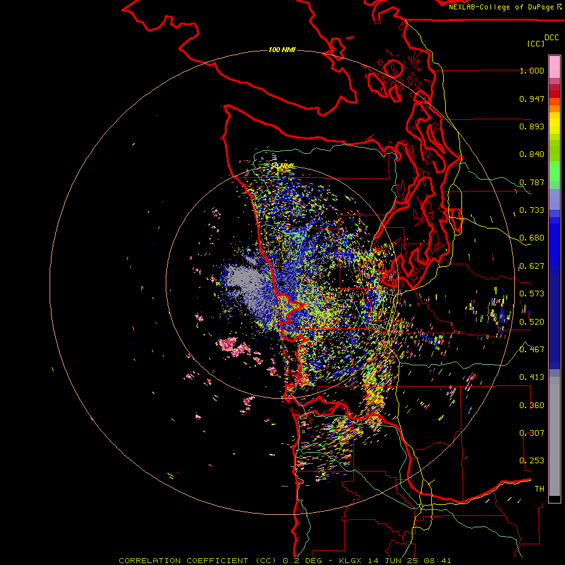Click the 50 NMI range ring label
The width and height of the screenshot is (565, 565).
tap(282, 166)
